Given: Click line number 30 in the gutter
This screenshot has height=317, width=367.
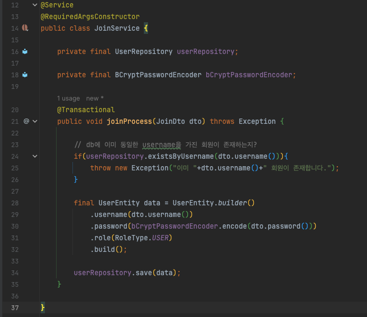Looking at the screenshot, I should 15,226.
